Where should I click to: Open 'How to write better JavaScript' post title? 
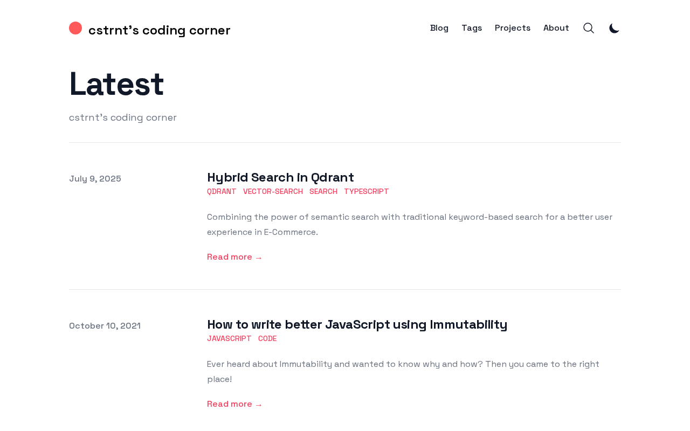click(357, 324)
